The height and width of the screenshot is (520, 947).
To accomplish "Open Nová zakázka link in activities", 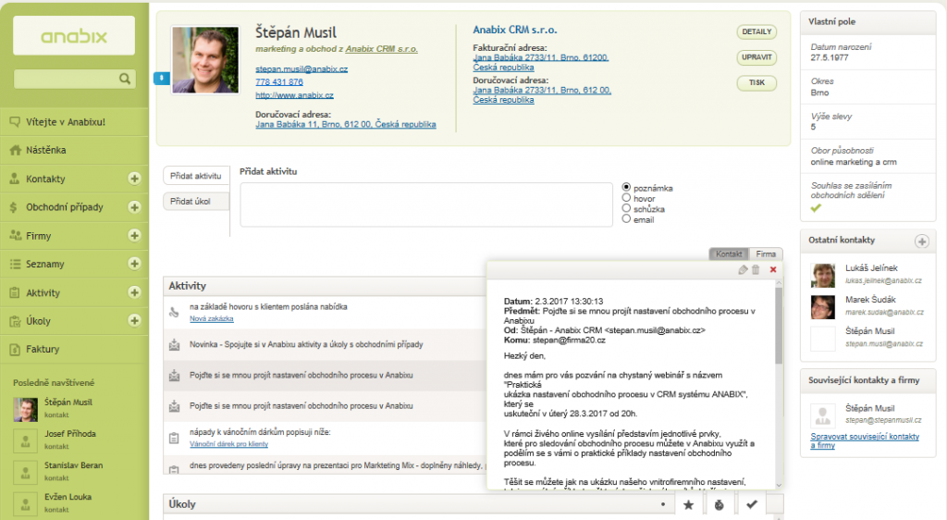I will click(x=212, y=319).
